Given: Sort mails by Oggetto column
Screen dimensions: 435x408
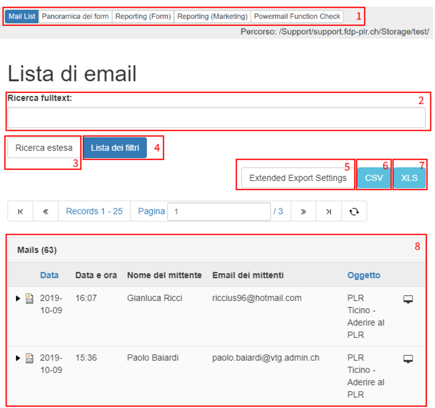Looking at the screenshot, I should click(364, 275).
